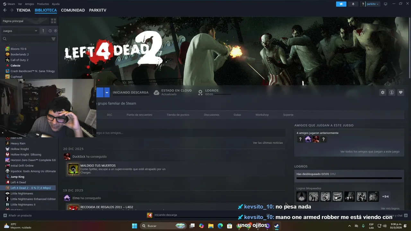Click the recent activity clock icon
This screenshot has width=411, height=231.
coord(50,31)
